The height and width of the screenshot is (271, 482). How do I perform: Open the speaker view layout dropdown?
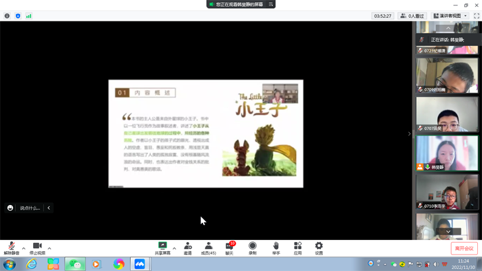pyautogui.click(x=450, y=16)
